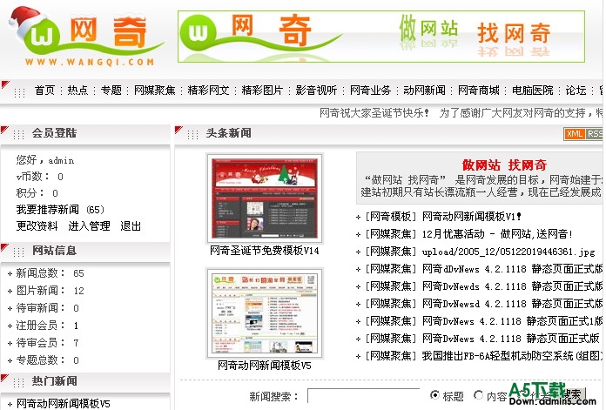
Task: Open news 网奇dDvNews 4.2.1118 静态页面正式版
Action: pyautogui.click(x=512, y=269)
